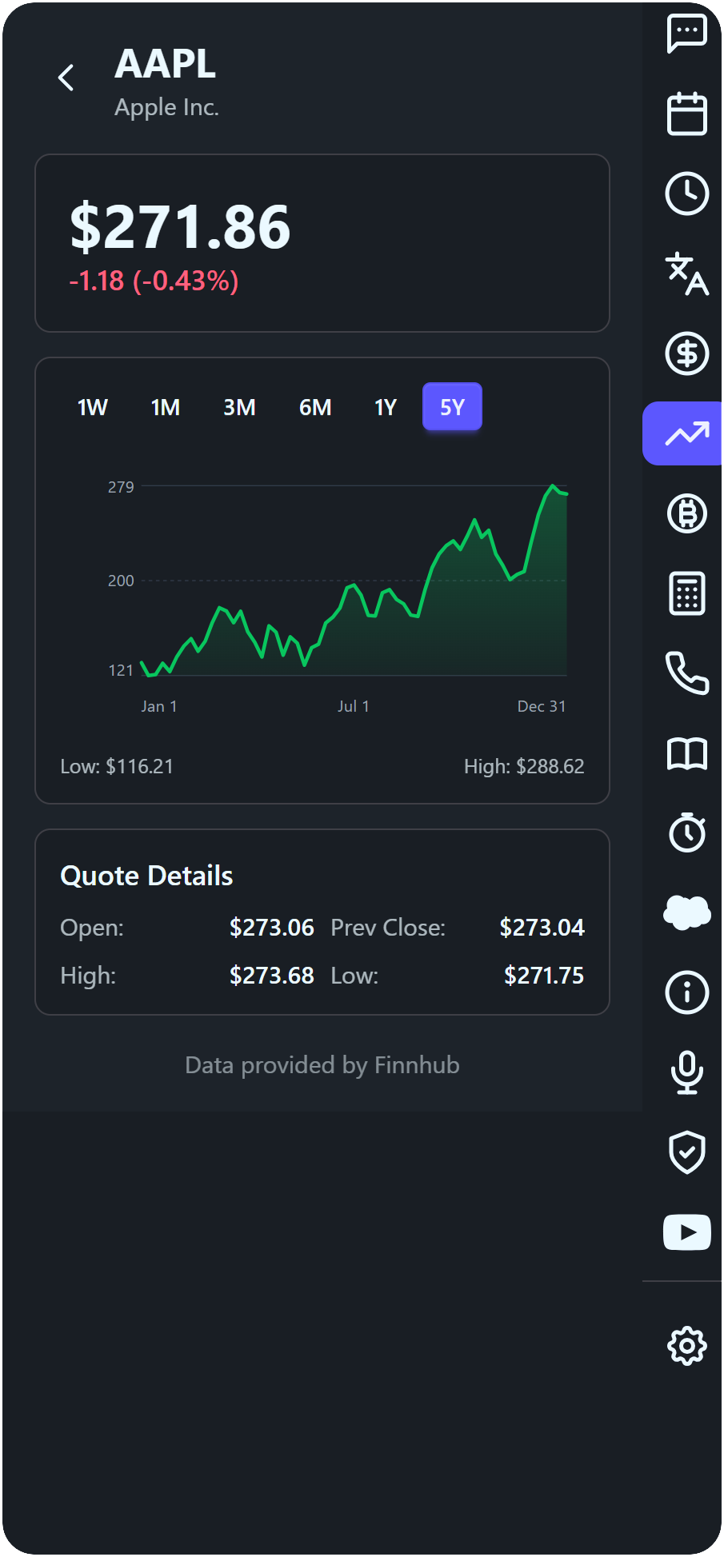The image size is (724, 1557).
Task: Click the Quote Details heading
Action: click(146, 876)
